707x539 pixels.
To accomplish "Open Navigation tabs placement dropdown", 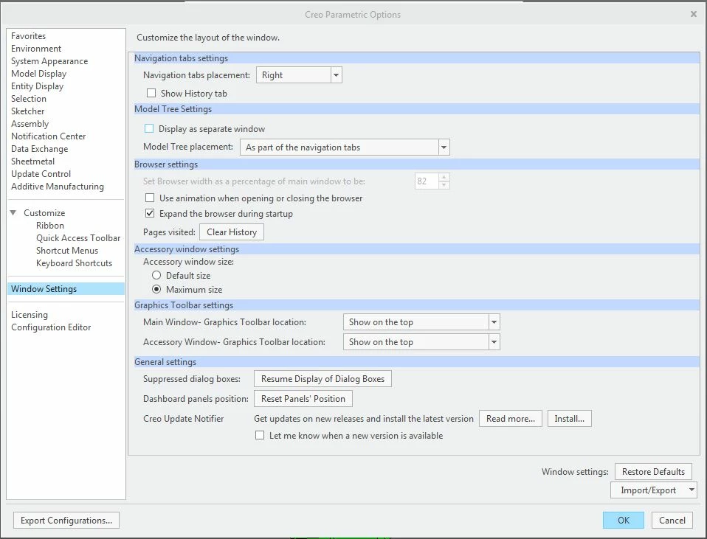I will coord(336,75).
